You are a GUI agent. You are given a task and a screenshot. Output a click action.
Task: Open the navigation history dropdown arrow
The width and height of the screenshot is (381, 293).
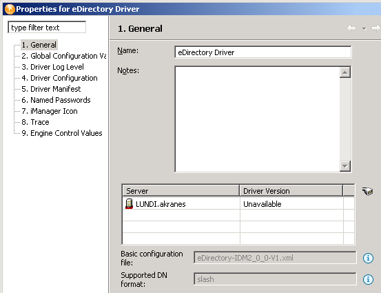[x=364, y=29]
